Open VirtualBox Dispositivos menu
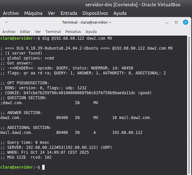192x175 pixels. pyautogui.click(x=95, y=13)
